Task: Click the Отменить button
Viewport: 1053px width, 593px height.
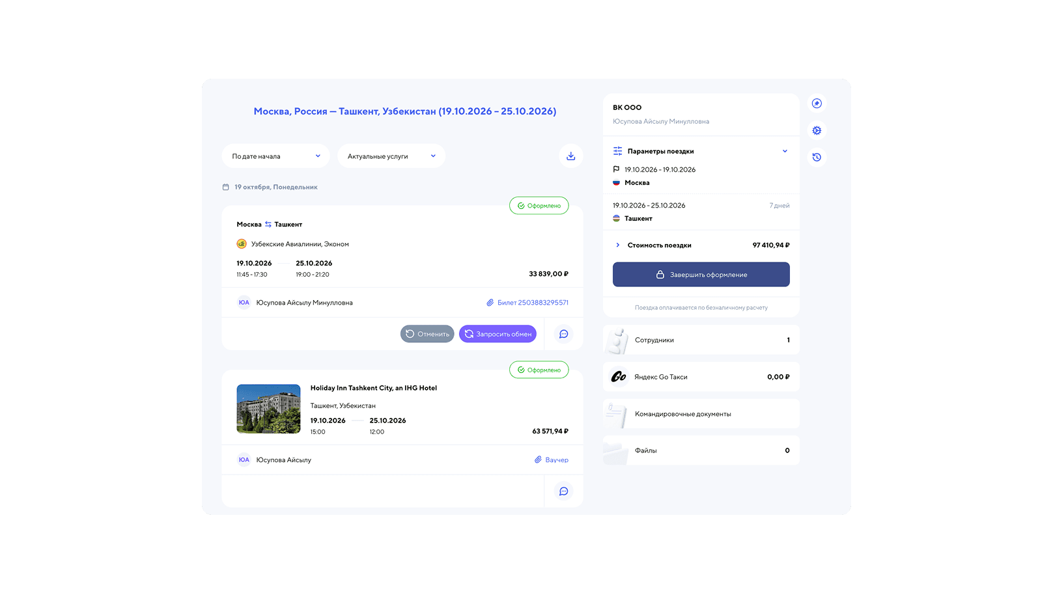Action: (427, 334)
